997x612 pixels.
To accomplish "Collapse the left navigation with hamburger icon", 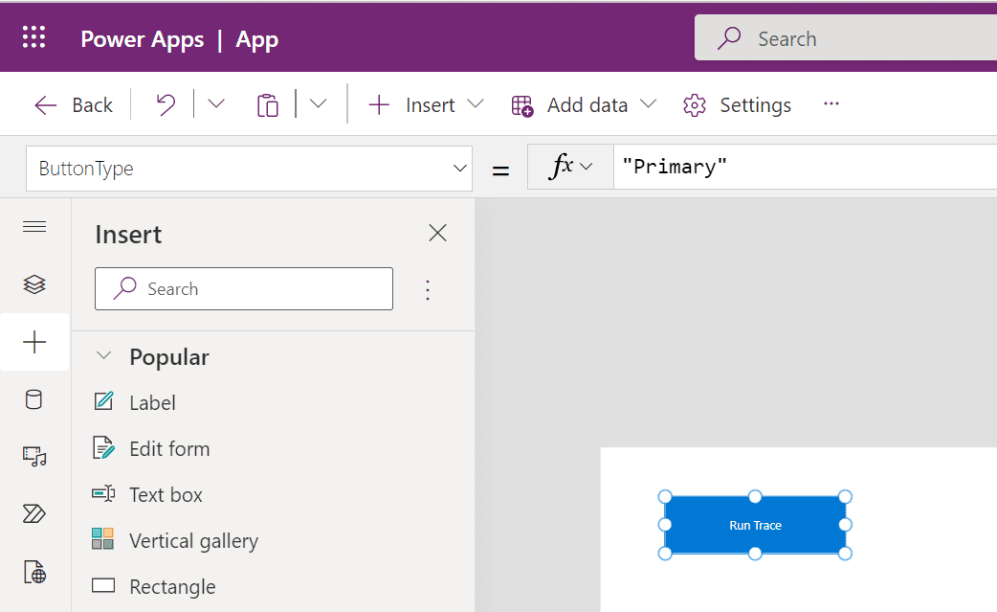I will 34,227.
